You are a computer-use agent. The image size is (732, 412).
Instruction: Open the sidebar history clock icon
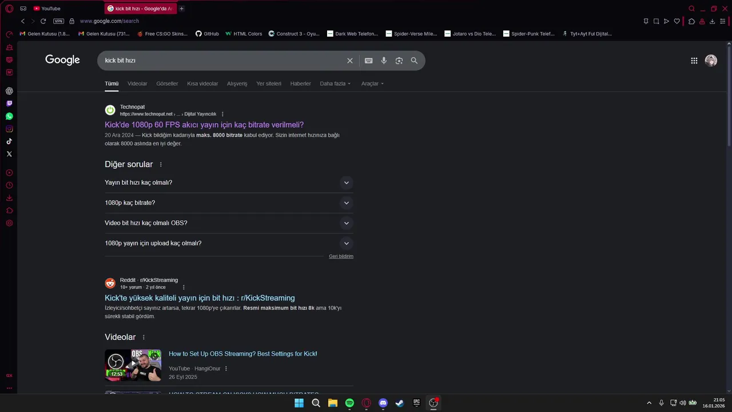pyautogui.click(x=9, y=185)
